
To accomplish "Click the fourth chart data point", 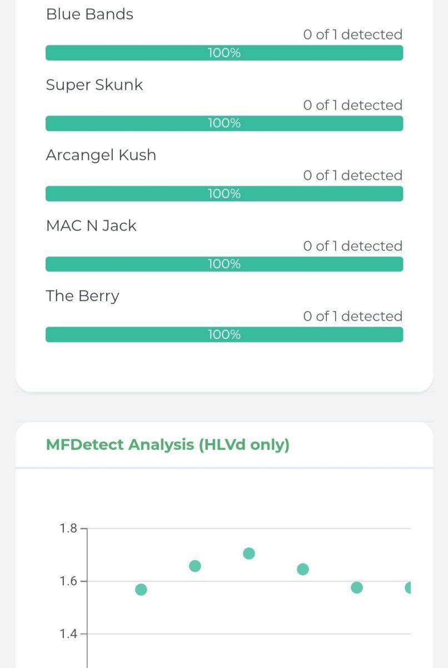I will [303, 569].
